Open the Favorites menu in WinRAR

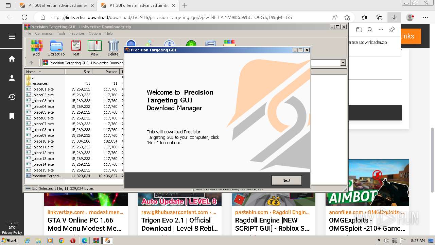click(x=77, y=33)
